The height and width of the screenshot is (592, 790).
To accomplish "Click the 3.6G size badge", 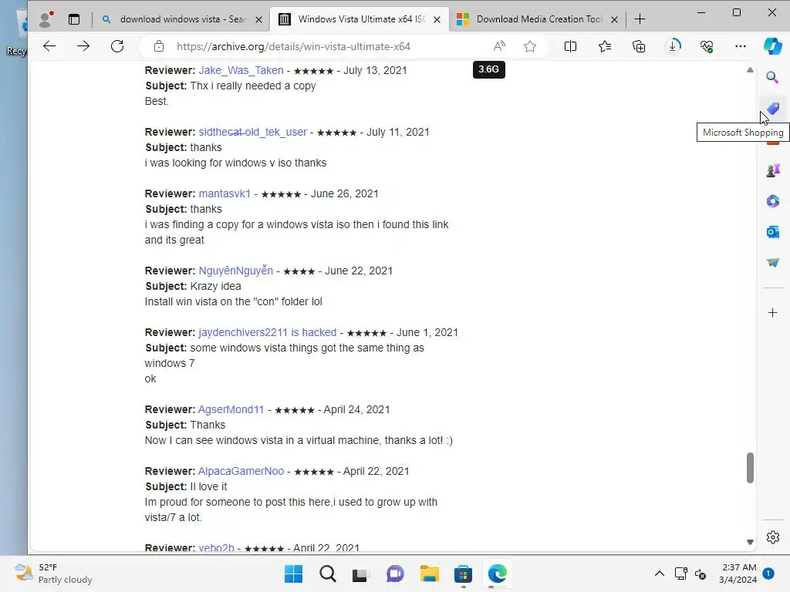I will click(488, 69).
